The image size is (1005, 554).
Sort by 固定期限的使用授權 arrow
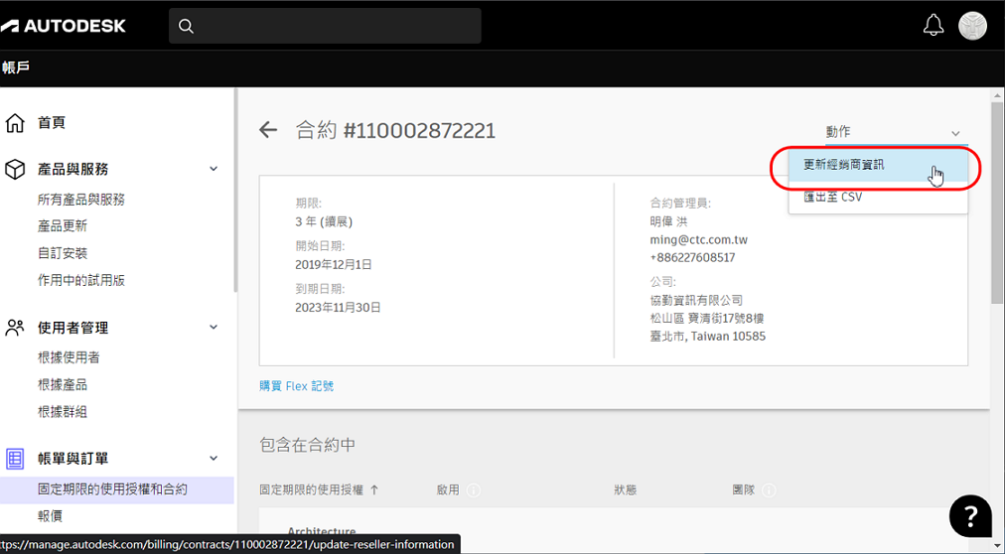[374, 489]
